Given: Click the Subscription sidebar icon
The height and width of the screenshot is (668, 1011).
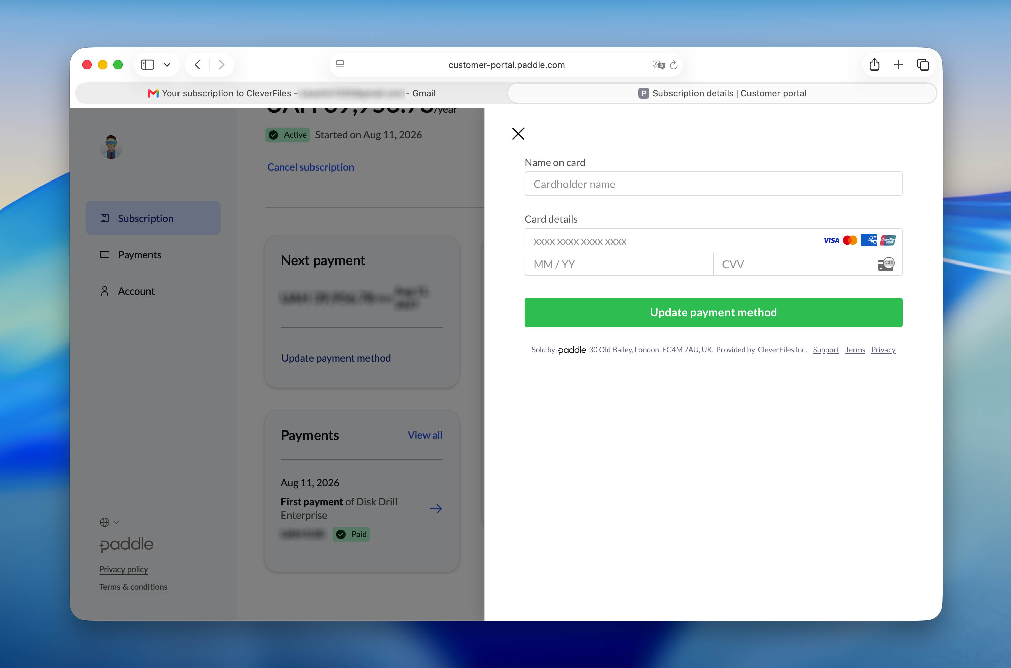Looking at the screenshot, I should pyautogui.click(x=104, y=218).
